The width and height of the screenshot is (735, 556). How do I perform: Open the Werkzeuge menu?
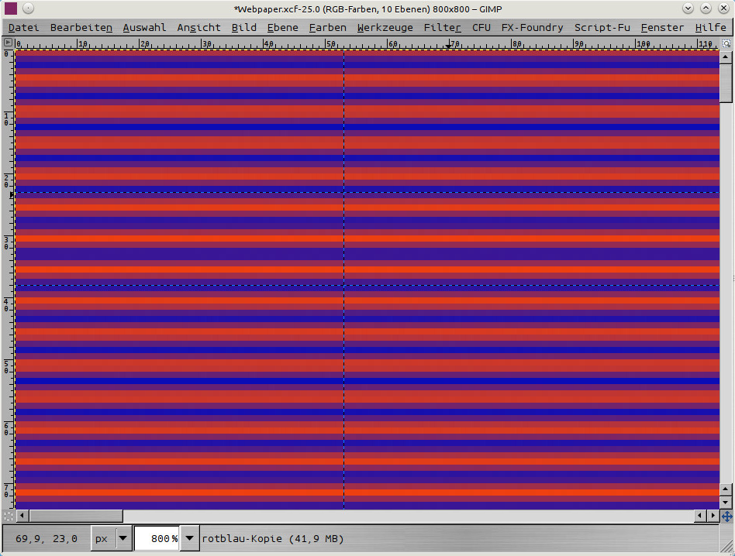385,27
